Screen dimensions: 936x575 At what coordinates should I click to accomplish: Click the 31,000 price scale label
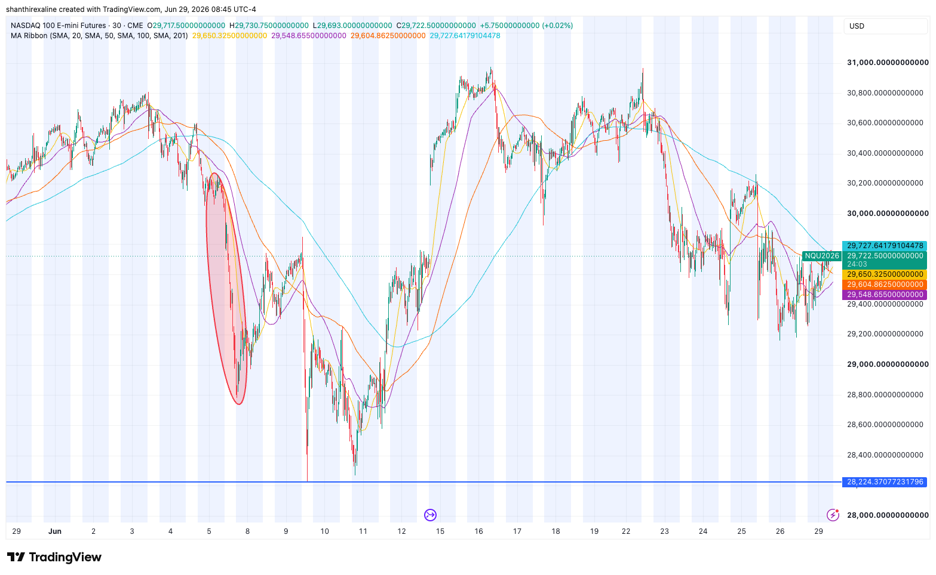click(x=888, y=63)
